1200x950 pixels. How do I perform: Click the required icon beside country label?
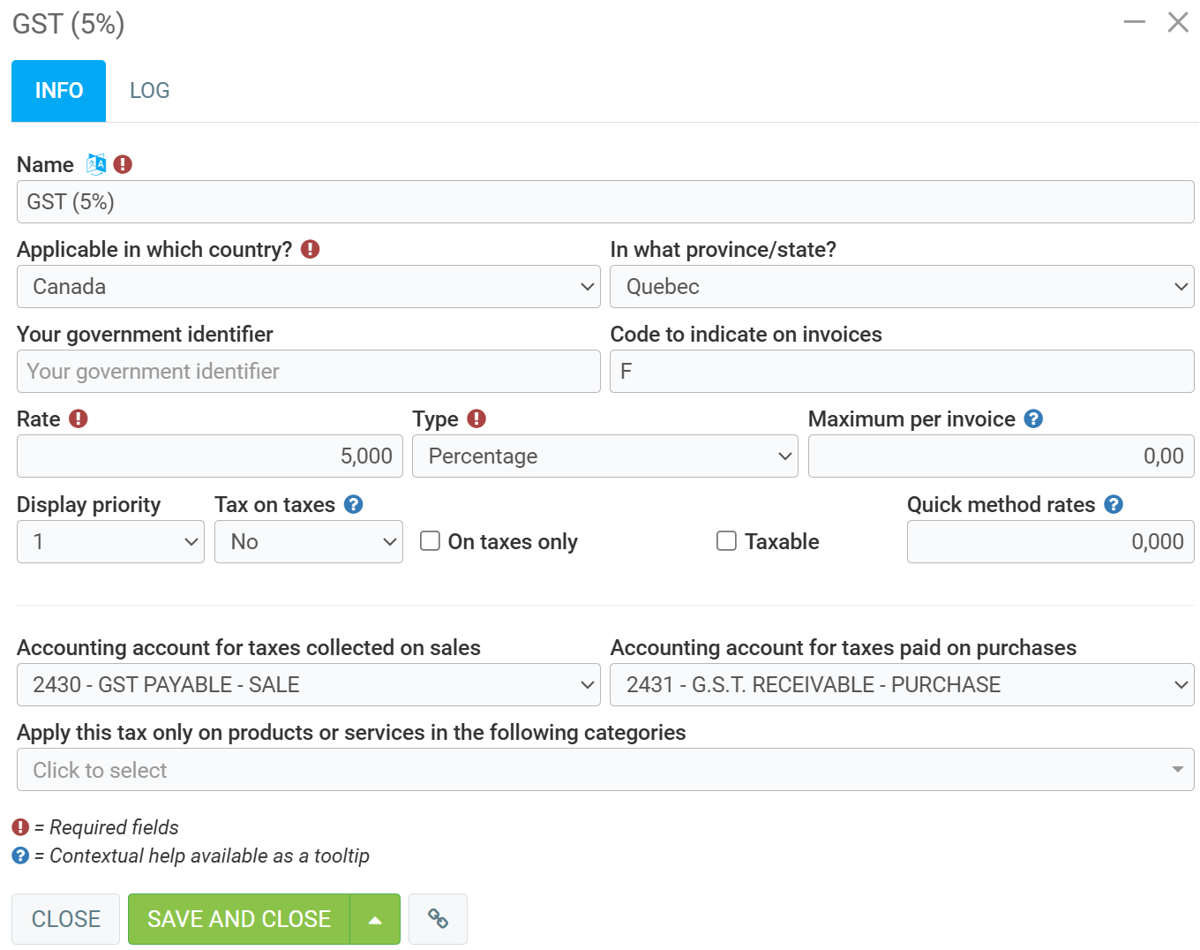pyautogui.click(x=310, y=250)
